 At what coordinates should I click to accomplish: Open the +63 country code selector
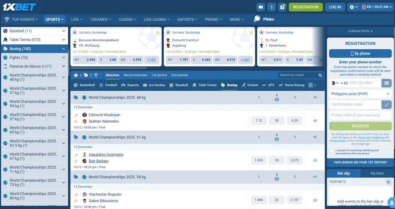tap(339, 83)
